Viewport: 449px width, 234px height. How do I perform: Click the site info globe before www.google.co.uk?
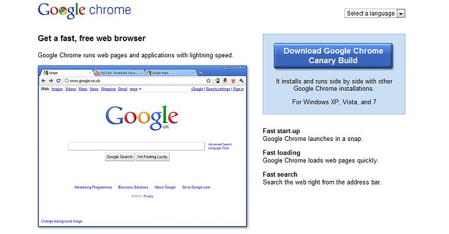(66, 81)
